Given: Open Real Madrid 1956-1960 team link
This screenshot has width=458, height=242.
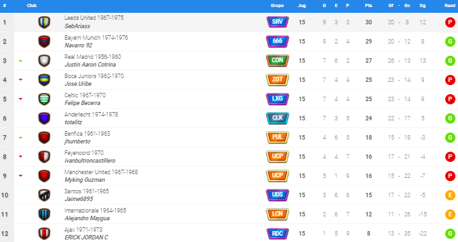Looking at the screenshot, I should pos(93,57).
